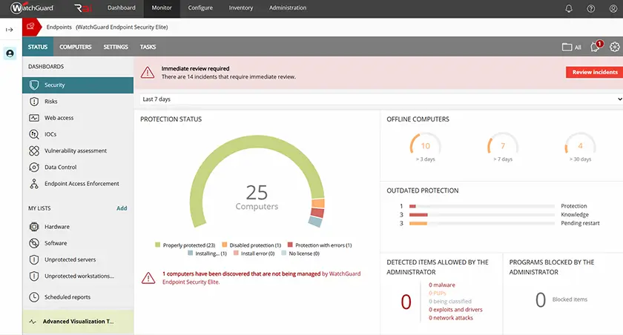Open the notifications bell icon
This screenshot has height=335, width=623.
tap(569, 8)
